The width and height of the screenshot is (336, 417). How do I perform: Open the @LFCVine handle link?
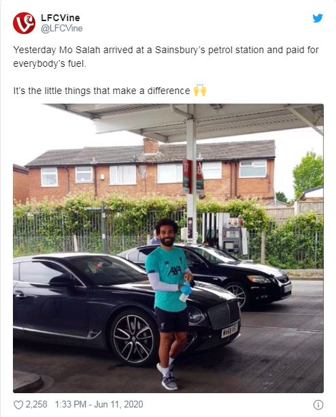62,29
